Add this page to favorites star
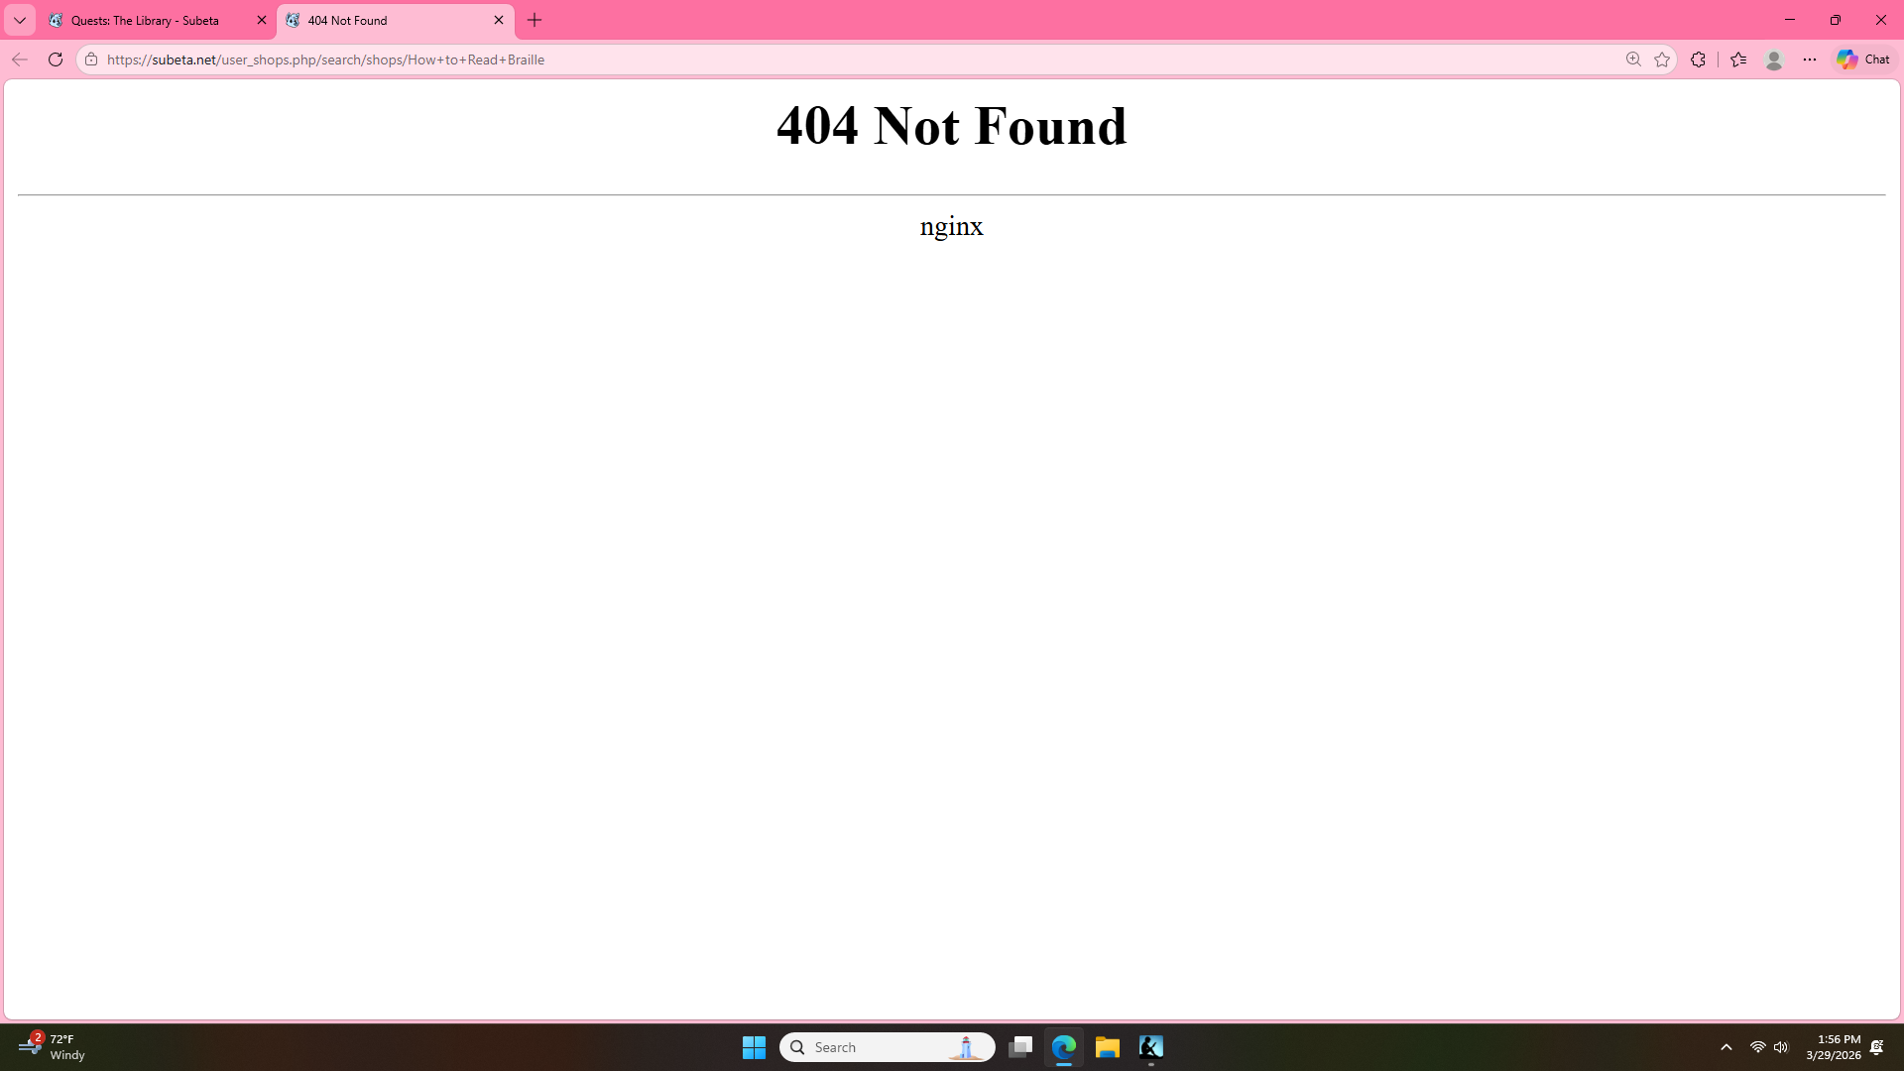Screen dimensions: 1904x1071 coord(1662,59)
